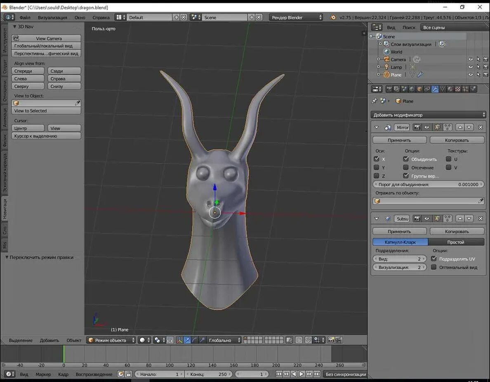Play the animation in reverse

pyautogui.click(x=294, y=374)
